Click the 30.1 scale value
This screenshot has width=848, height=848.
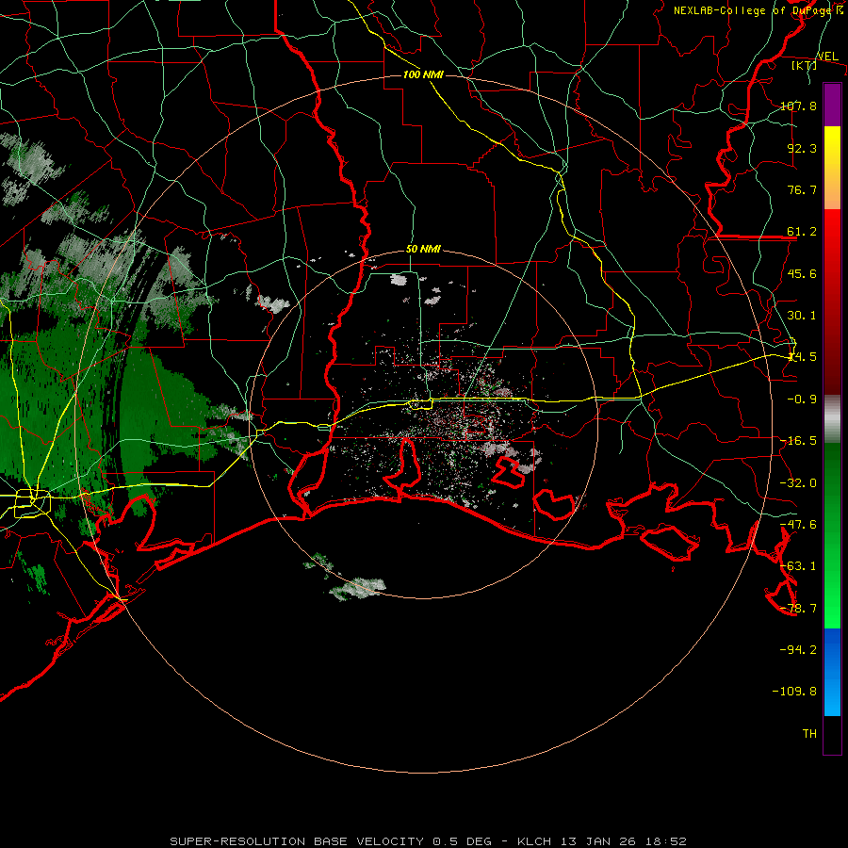tap(802, 316)
